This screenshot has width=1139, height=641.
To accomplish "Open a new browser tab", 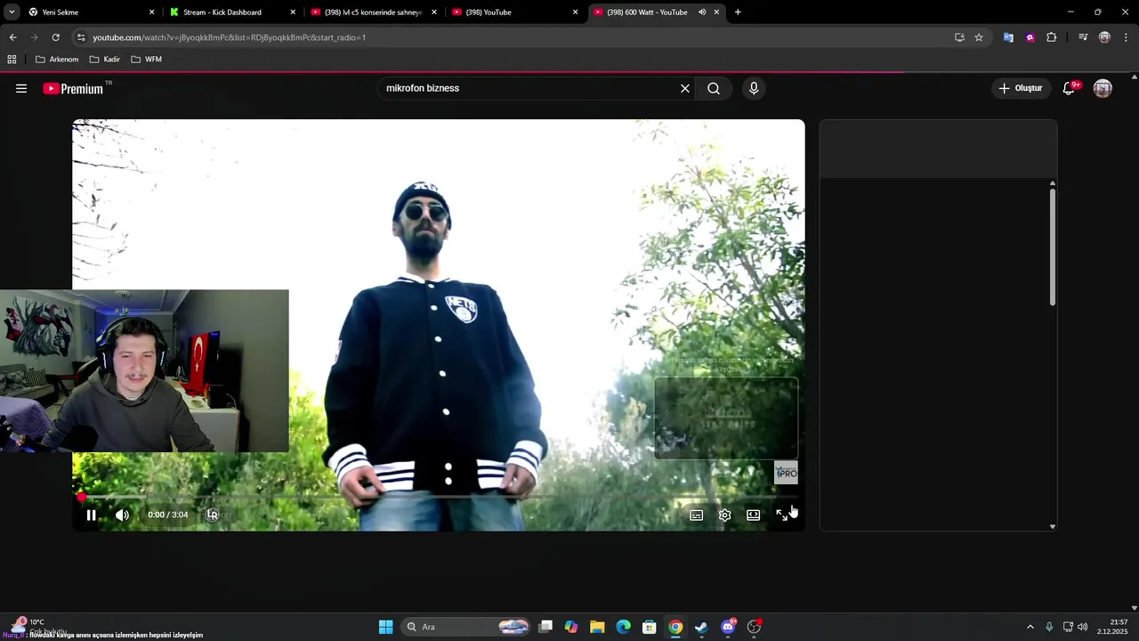I will (738, 12).
